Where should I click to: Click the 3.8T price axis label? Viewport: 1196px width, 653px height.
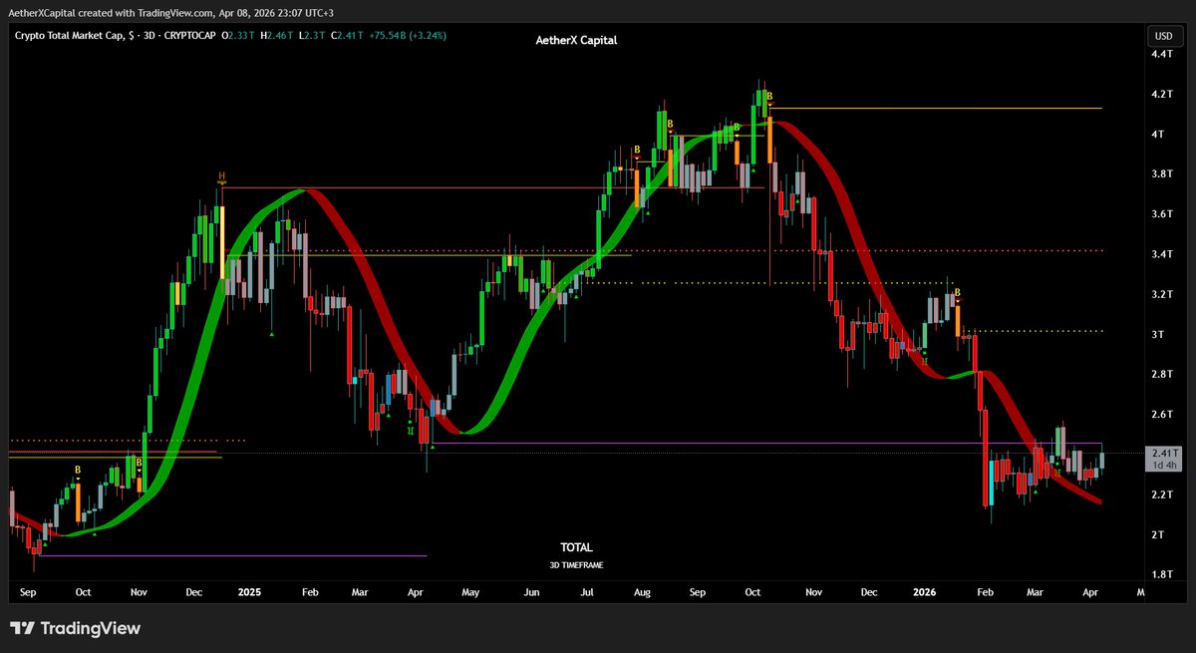tap(1162, 173)
